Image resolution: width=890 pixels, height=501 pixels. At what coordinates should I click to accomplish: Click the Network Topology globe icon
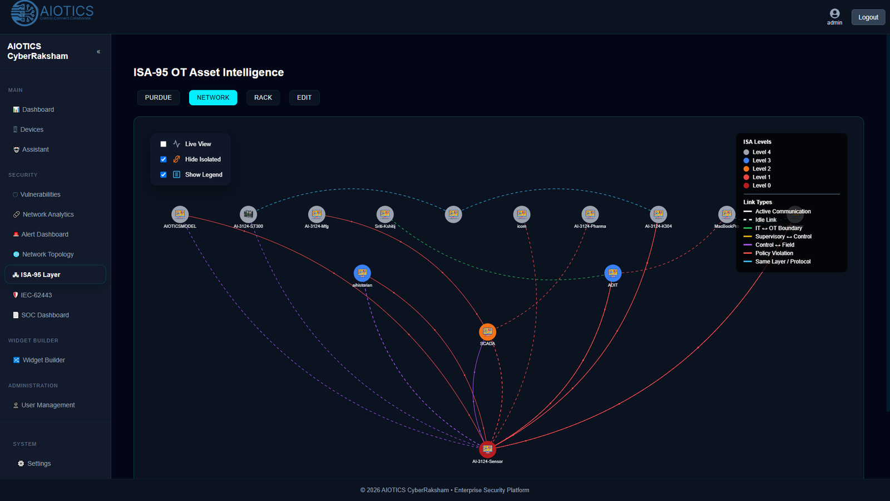[x=16, y=254]
